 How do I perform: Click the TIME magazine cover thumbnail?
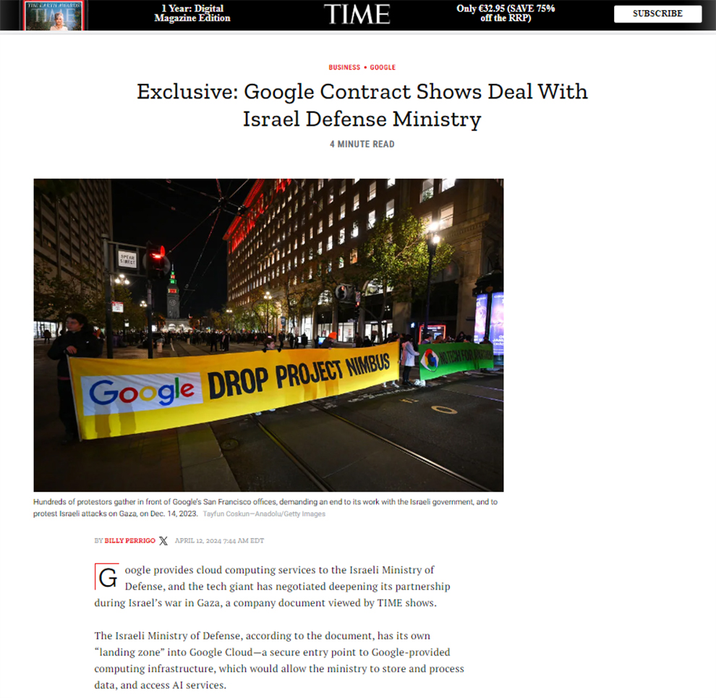pyautogui.click(x=54, y=15)
